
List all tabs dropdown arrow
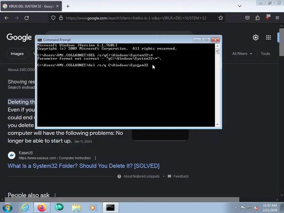coord(240,6)
